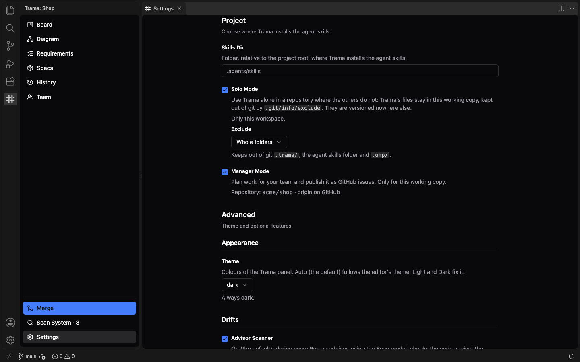Click Scan System · 8
Image resolution: width=580 pixels, height=362 pixels.
(x=79, y=323)
